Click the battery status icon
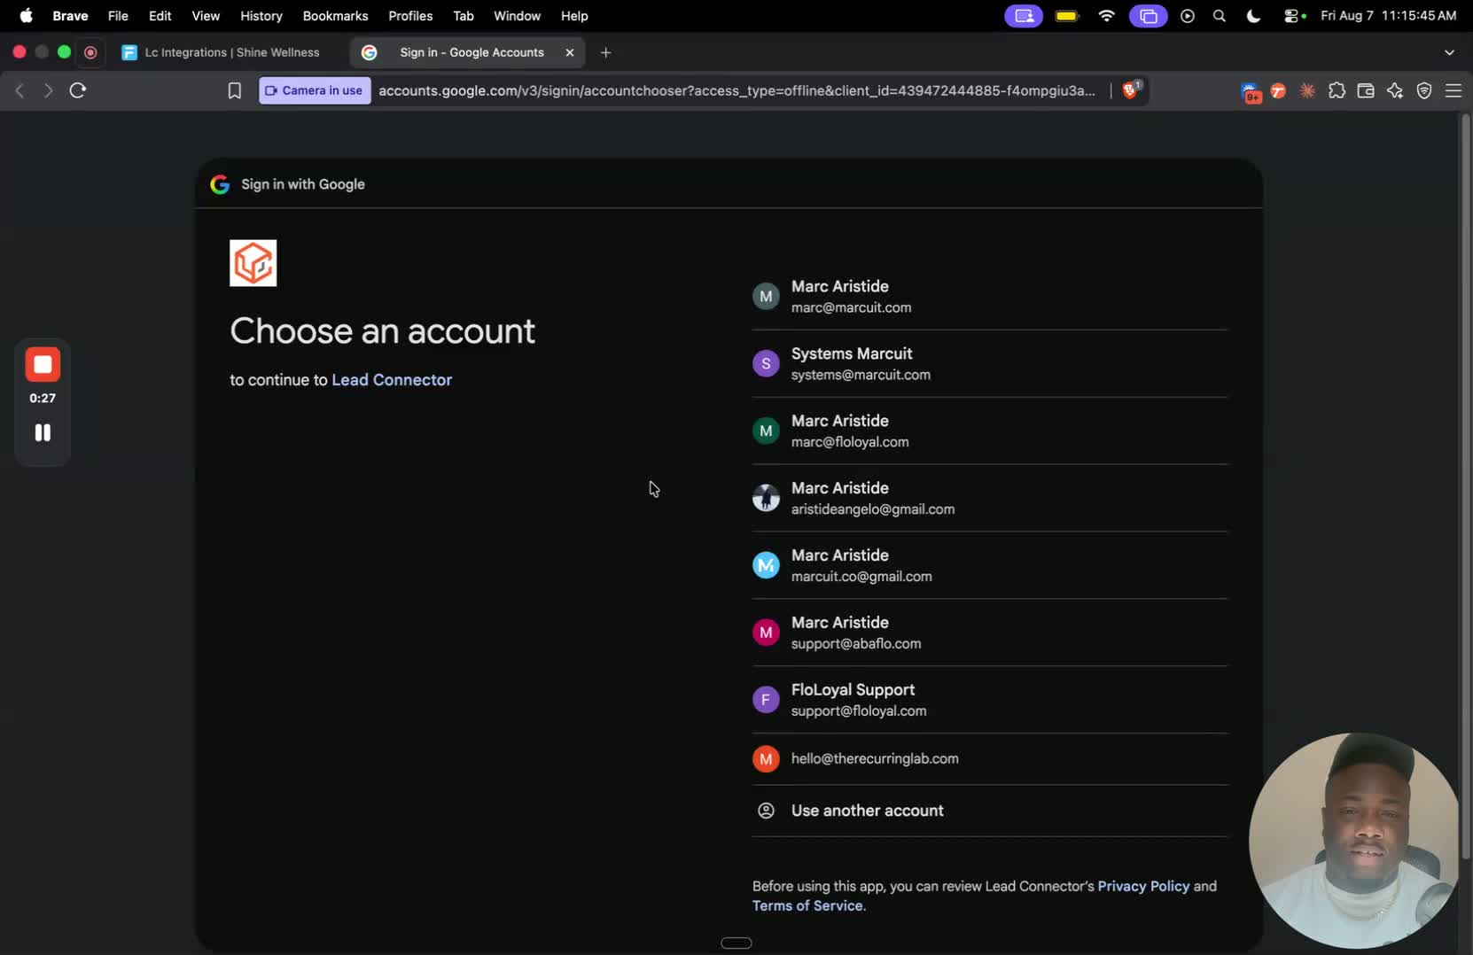This screenshot has width=1473, height=955. [1067, 16]
